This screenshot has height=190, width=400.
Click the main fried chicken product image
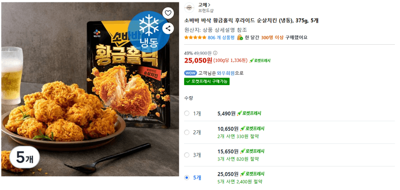(90, 89)
